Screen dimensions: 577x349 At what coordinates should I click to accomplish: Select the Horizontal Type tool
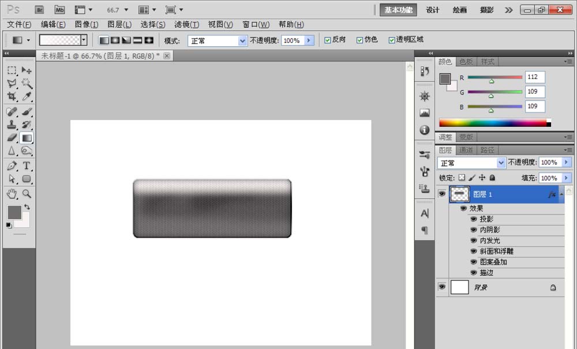point(27,166)
